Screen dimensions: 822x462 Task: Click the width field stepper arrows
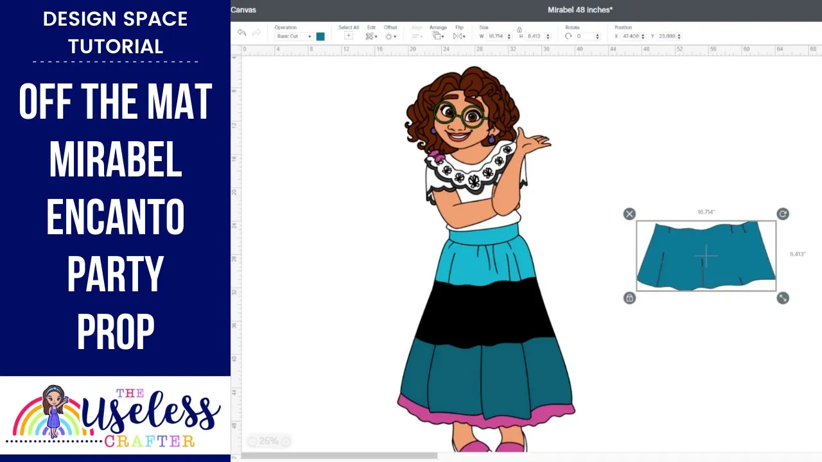pos(510,37)
